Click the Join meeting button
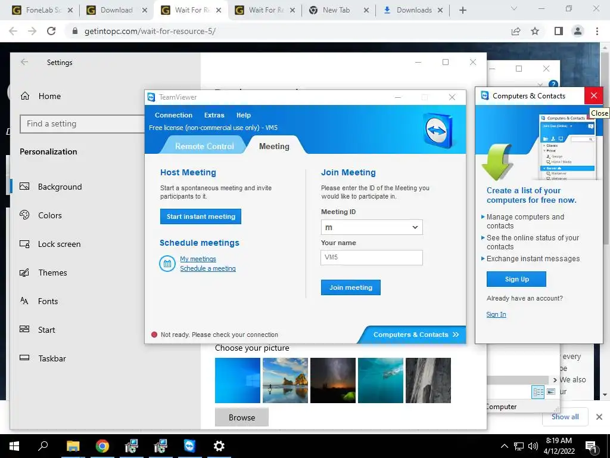The height and width of the screenshot is (458, 610). coord(350,287)
